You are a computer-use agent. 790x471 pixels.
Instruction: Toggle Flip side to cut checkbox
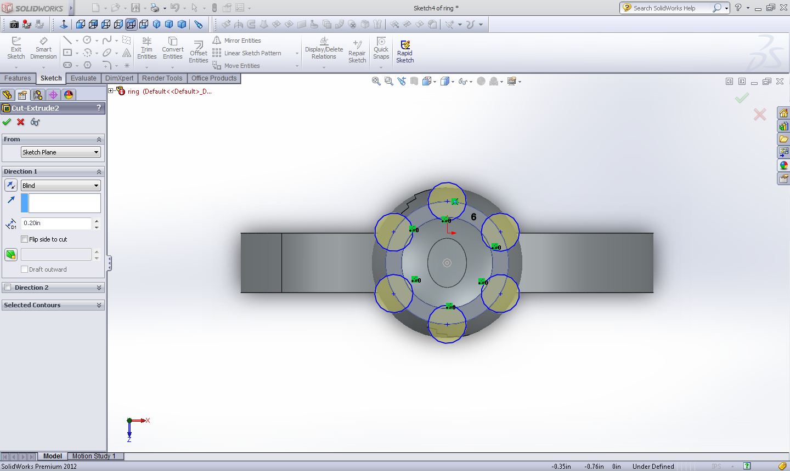pos(24,239)
